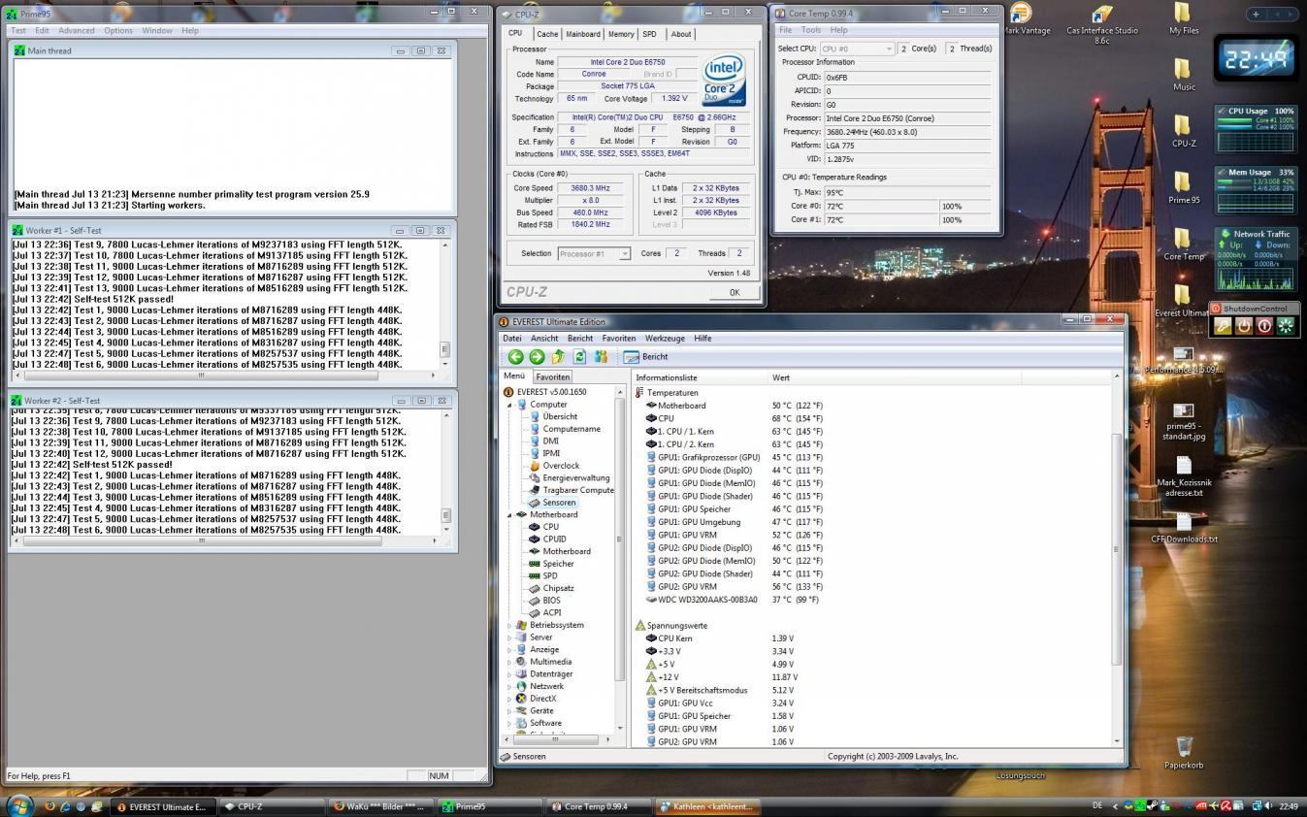Click OK button in CPU-Z

click(735, 292)
